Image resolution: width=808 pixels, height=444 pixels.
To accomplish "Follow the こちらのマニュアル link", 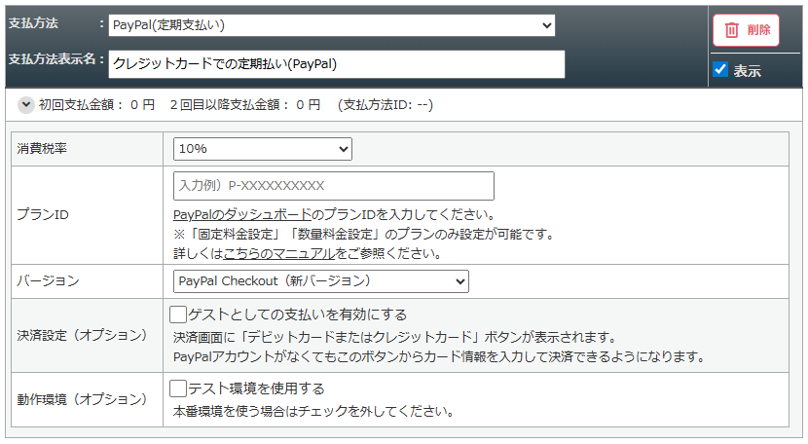I will [x=278, y=253].
